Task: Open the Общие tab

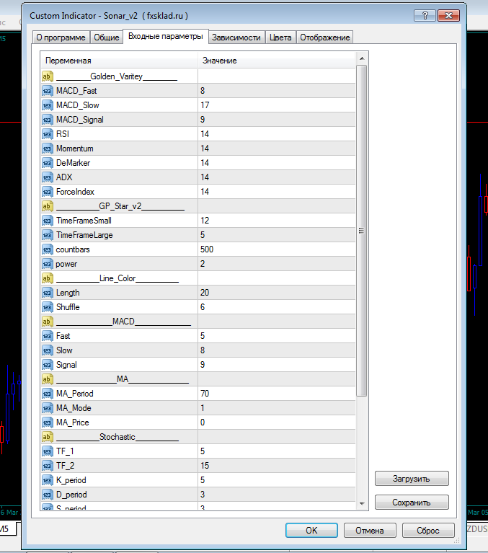Action: click(107, 37)
